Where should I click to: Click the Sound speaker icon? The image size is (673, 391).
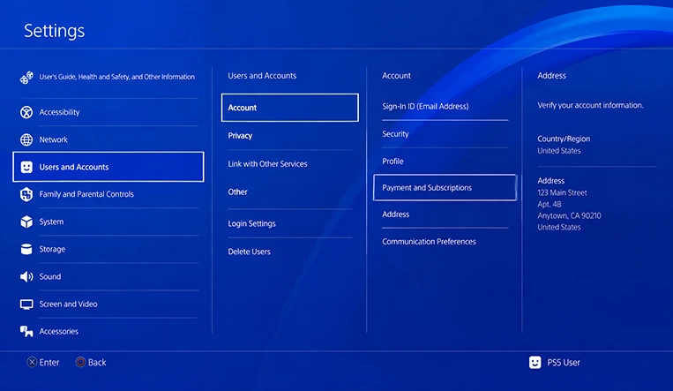pos(26,277)
